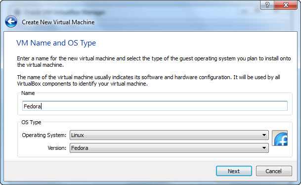
Task: Click the 'Version:' label
Action: click(57, 148)
